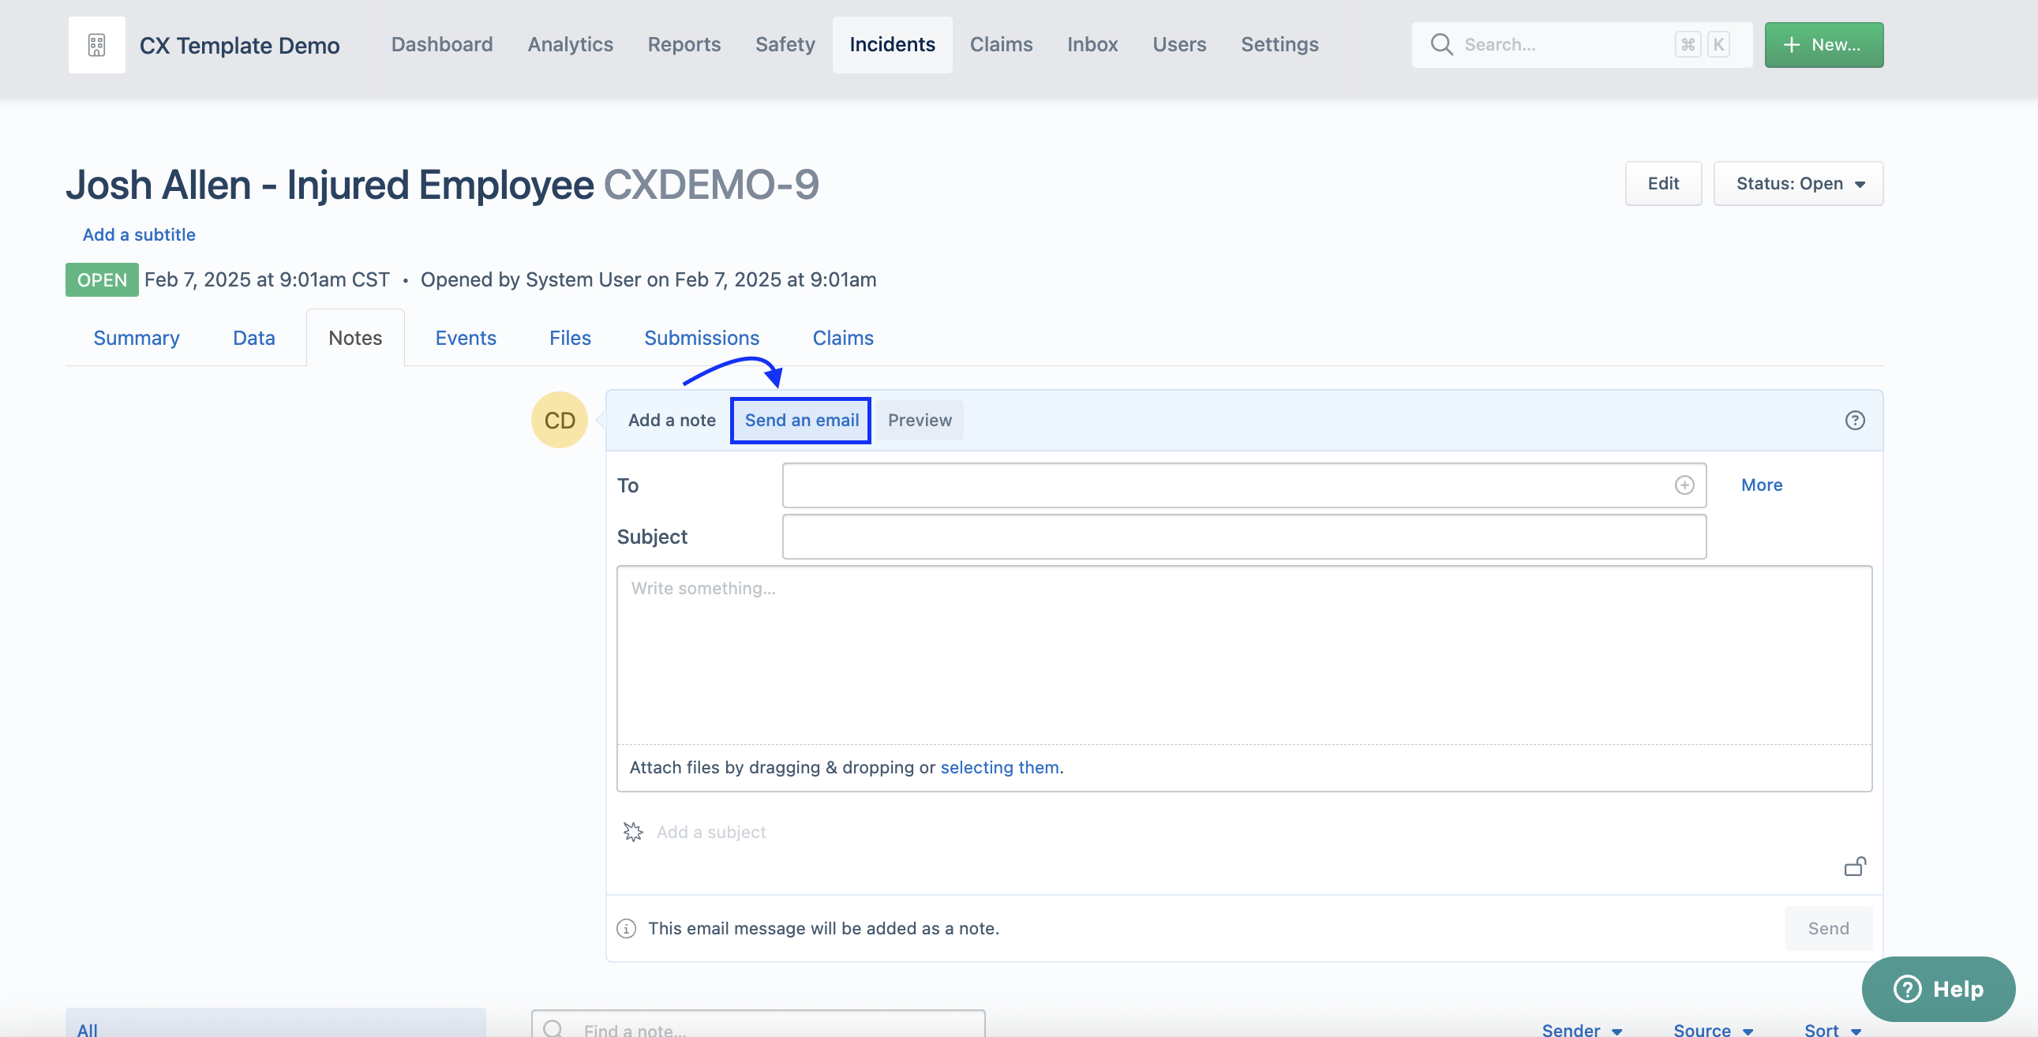Click the Find a note search field
The height and width of the screenshot is (1037, 2038).
click(x=758, y=1025)
